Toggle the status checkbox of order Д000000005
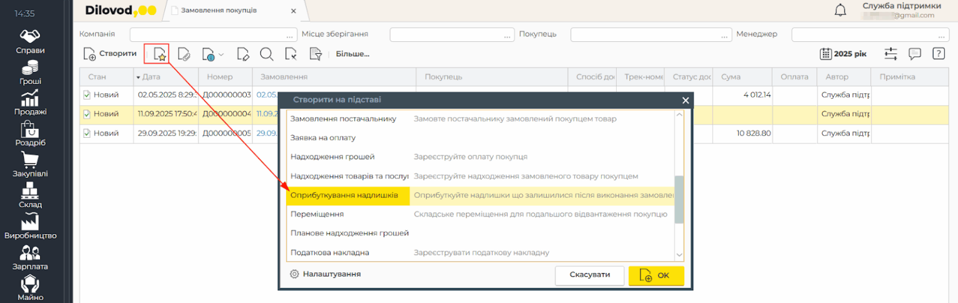Screen dimensions: 958x303 point(87,133)
